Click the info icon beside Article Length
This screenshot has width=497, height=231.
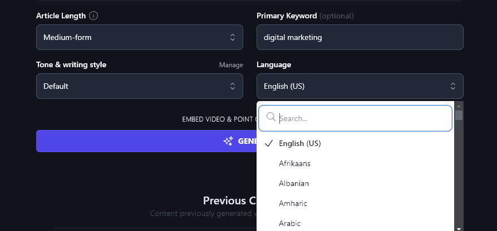click(x=94, y=16)
